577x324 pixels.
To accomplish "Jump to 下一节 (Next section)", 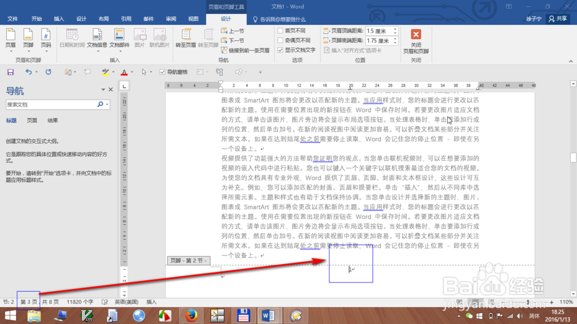I will point(232,40).
